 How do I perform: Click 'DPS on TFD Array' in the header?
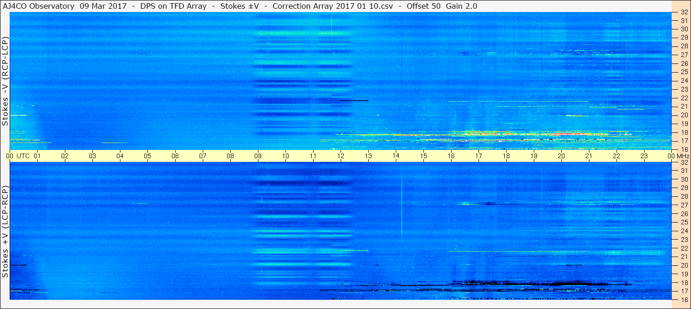point(173,6)
